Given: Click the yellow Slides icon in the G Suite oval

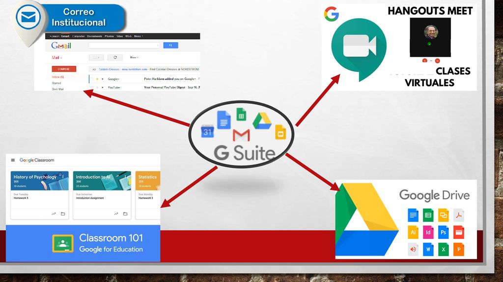Looking at the screenshot, I should coord(280,132).
